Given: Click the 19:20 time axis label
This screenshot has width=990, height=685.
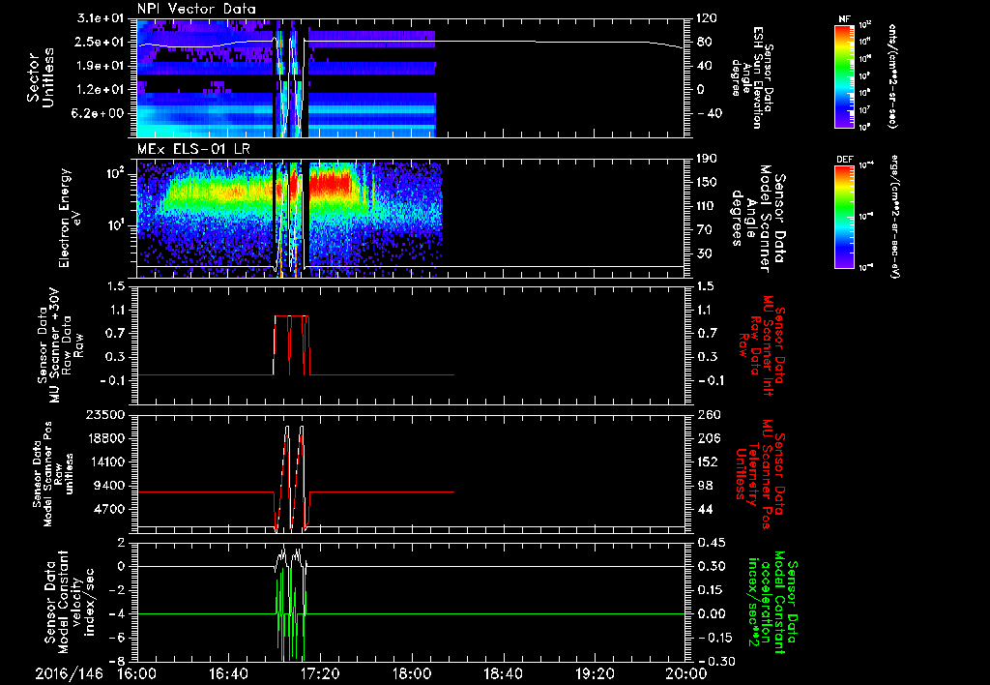Looking at the screenshot, I should 595,673.
